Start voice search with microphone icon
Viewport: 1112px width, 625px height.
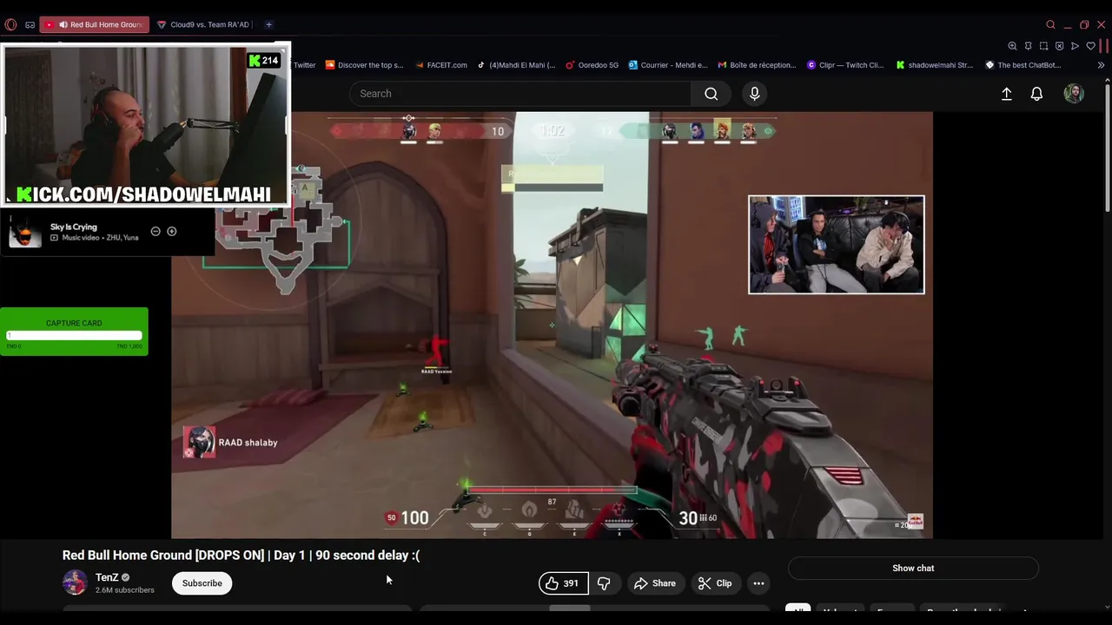[754, 94]
